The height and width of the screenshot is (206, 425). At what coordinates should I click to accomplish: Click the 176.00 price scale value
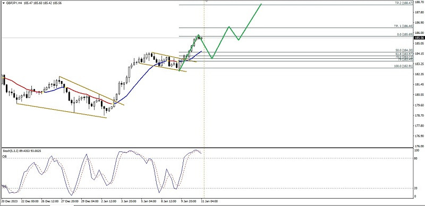point(419,146)
